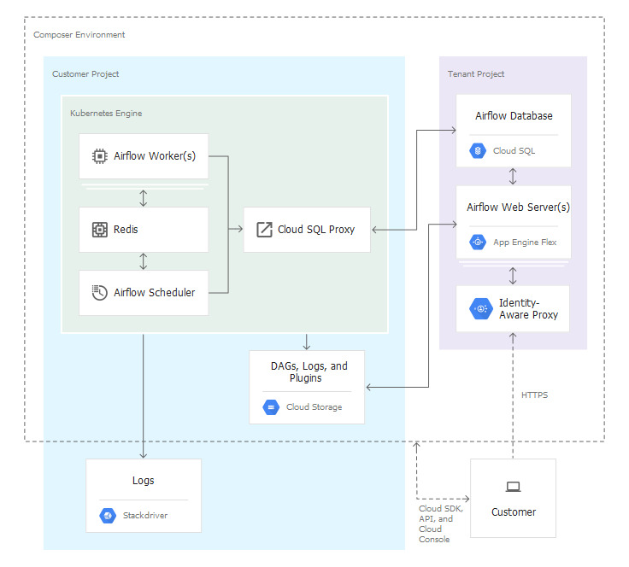Select the Composer Environment title
Image resolution: width=629 pixels, height=567 pixels.
[79, 35]
